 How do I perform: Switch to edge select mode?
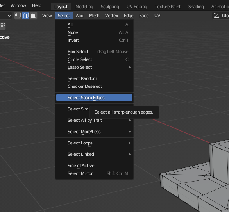[25, 16]
